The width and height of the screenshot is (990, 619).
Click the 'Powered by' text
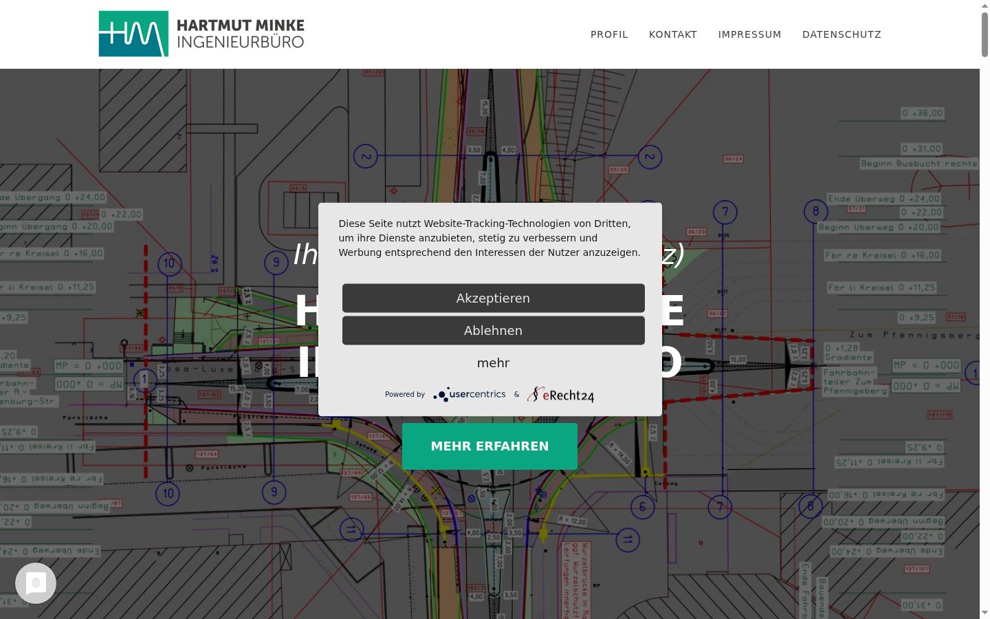[405, 394]
